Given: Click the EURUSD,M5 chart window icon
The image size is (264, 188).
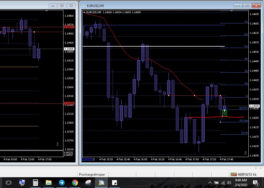Looking at the screenshot, I should coord(84,6).
